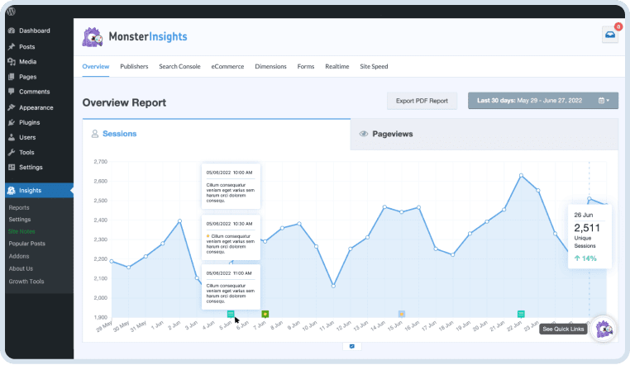Click the blue note marker near 15 Jun
Screen dimensions: 630x365
click(402, 314)
